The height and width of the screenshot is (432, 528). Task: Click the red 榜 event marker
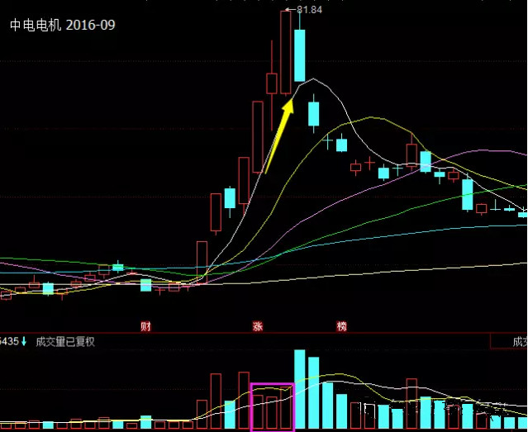[341, 326]
